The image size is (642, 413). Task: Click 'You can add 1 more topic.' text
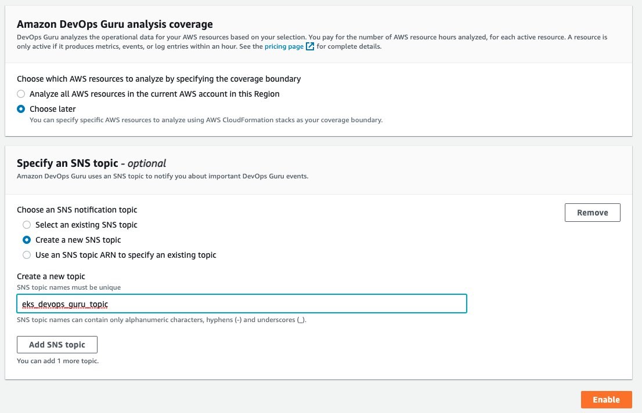pyautogui.click(x=57, y=361)
